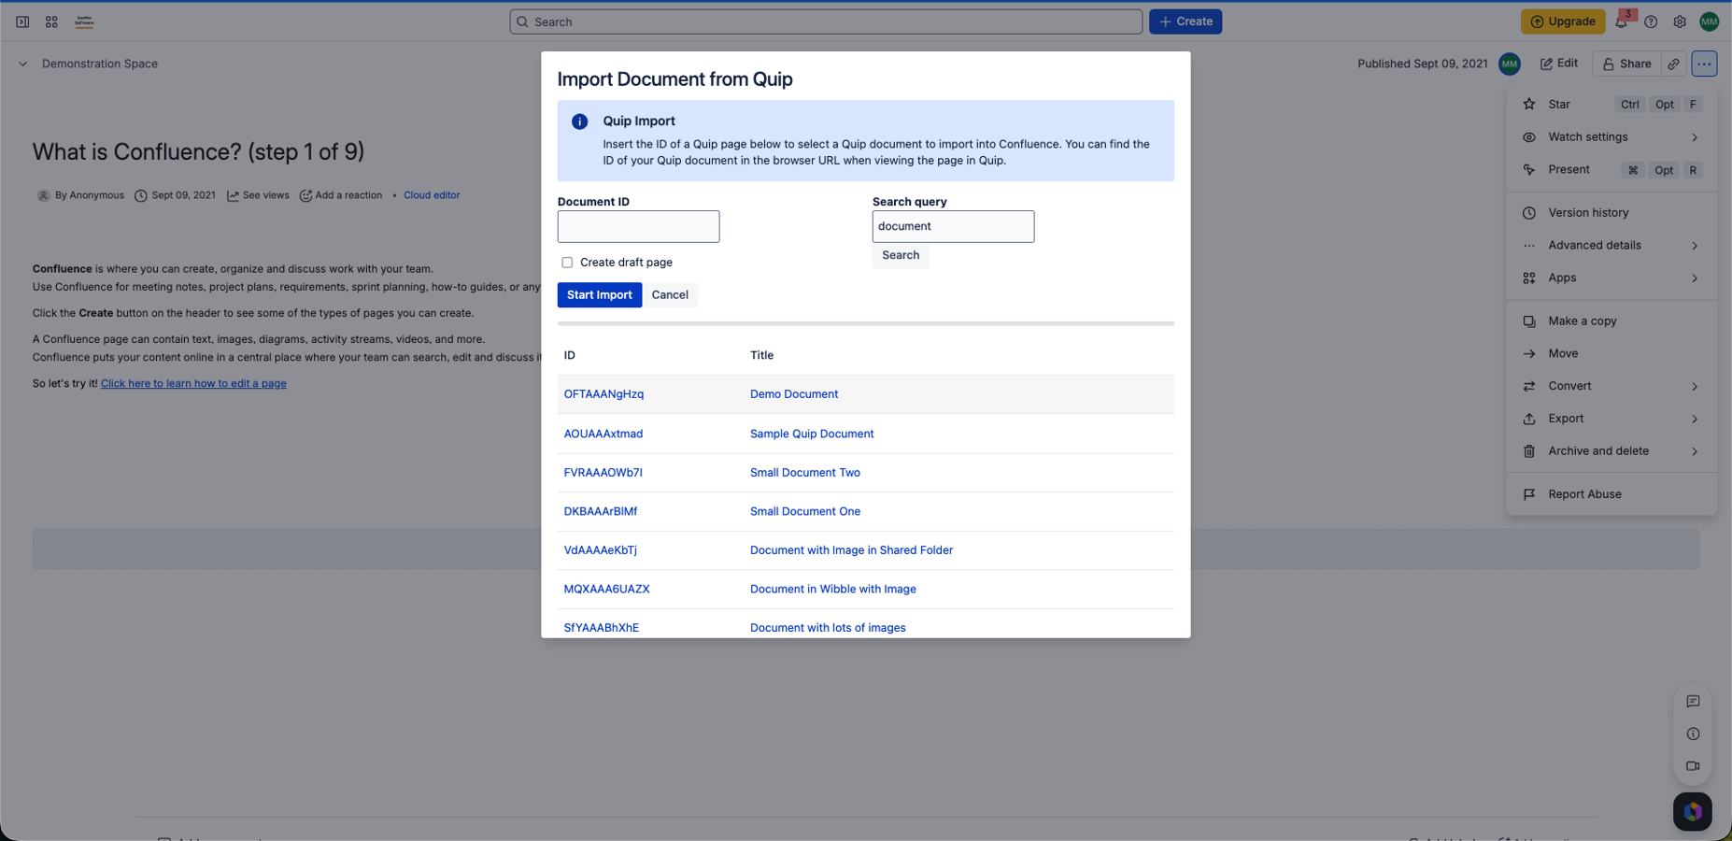Click the Quip Import info icon

point(579,121)
